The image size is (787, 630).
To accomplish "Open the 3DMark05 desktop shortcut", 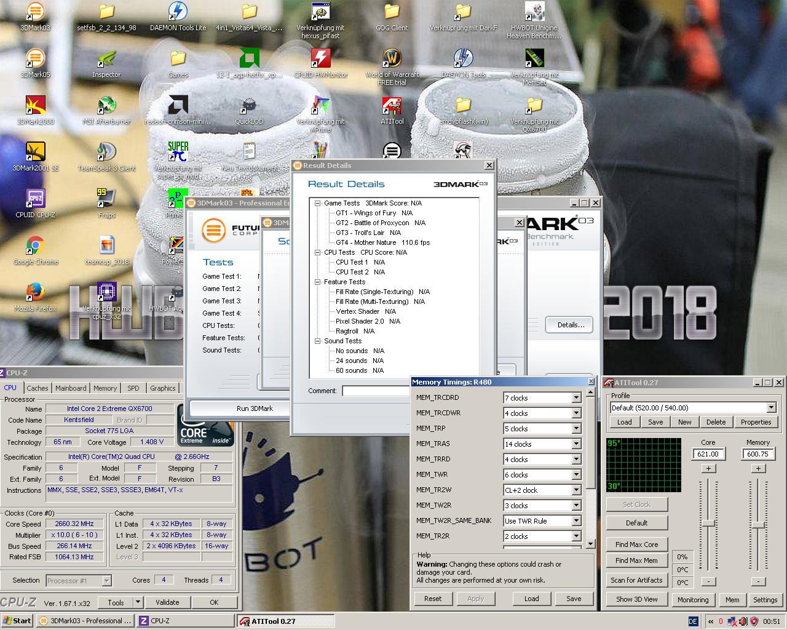I will [x=35, y=63].
